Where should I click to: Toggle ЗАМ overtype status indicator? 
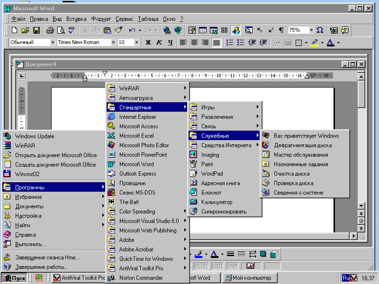click(232, 266)
